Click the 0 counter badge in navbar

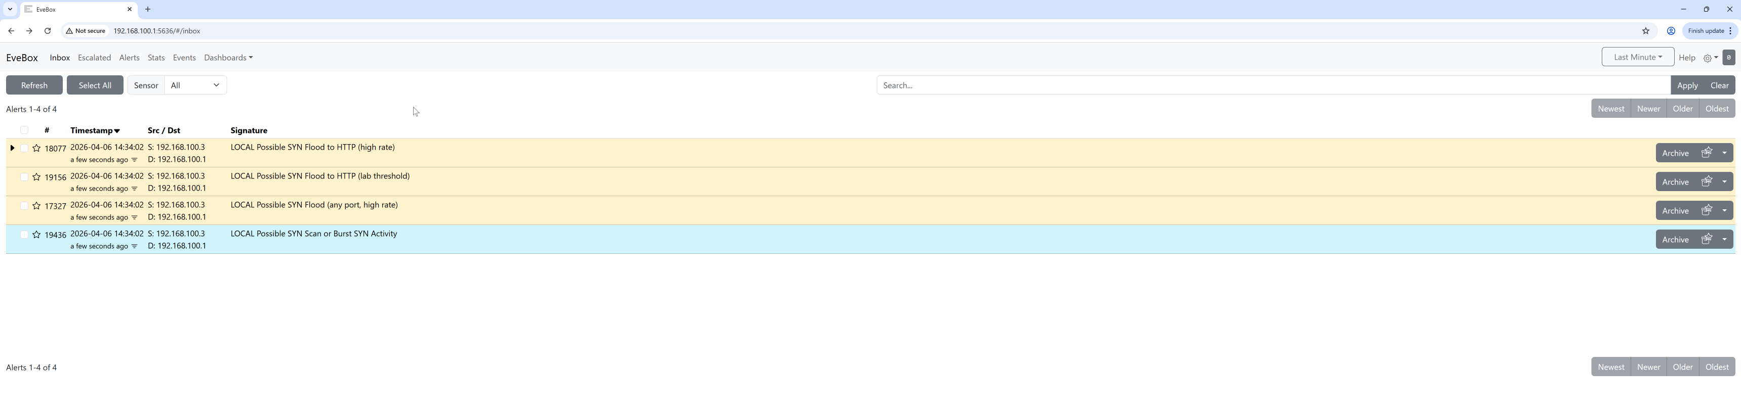pos(1728,58)
